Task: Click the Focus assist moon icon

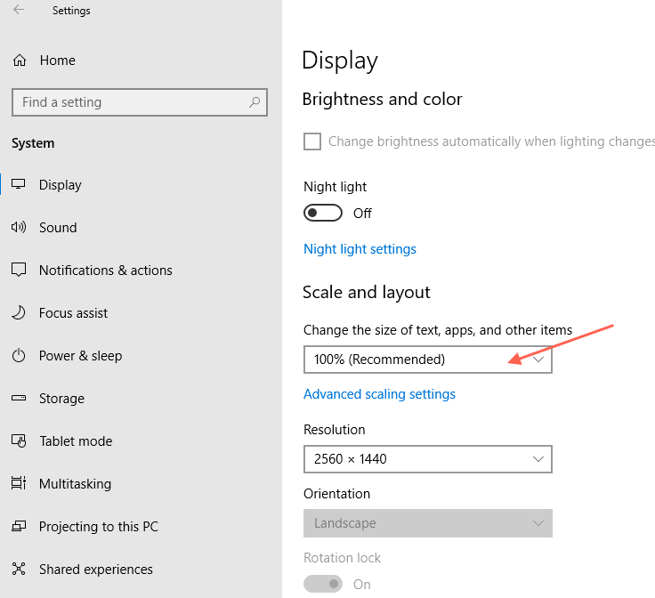Action: [x=19, y=313]
